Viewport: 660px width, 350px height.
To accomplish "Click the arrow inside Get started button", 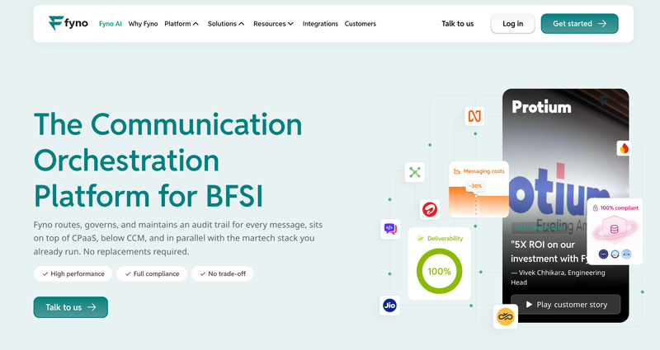I will tap(602, 24).
